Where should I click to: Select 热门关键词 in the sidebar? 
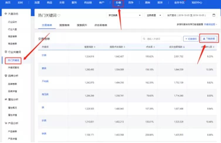(14, 60)
